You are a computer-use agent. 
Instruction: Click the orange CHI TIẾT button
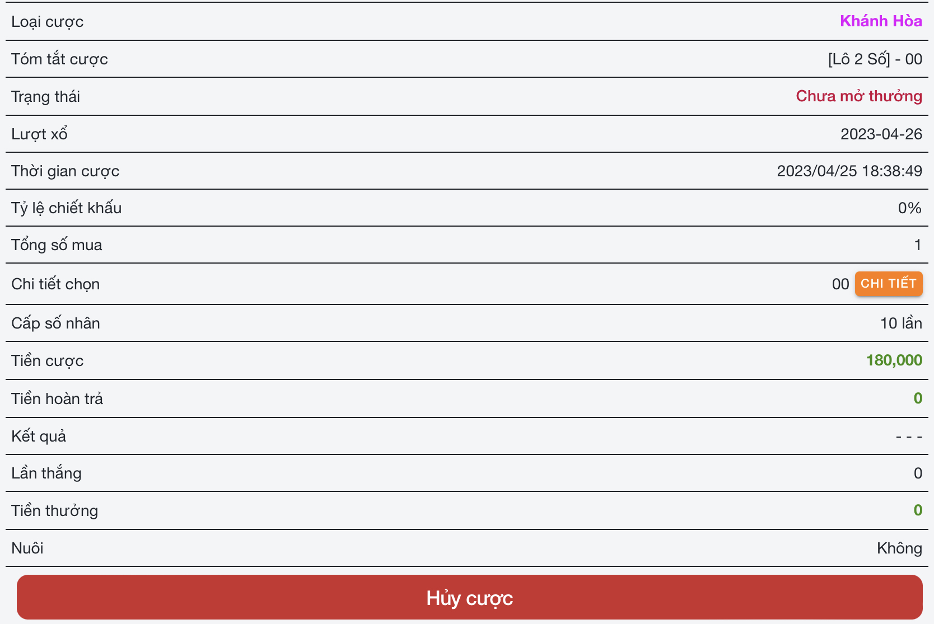[x=888, y=284]
